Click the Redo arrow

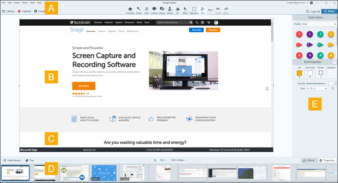[226, 10]
